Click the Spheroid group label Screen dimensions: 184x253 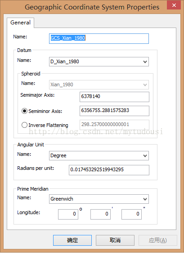click(31, 74)
